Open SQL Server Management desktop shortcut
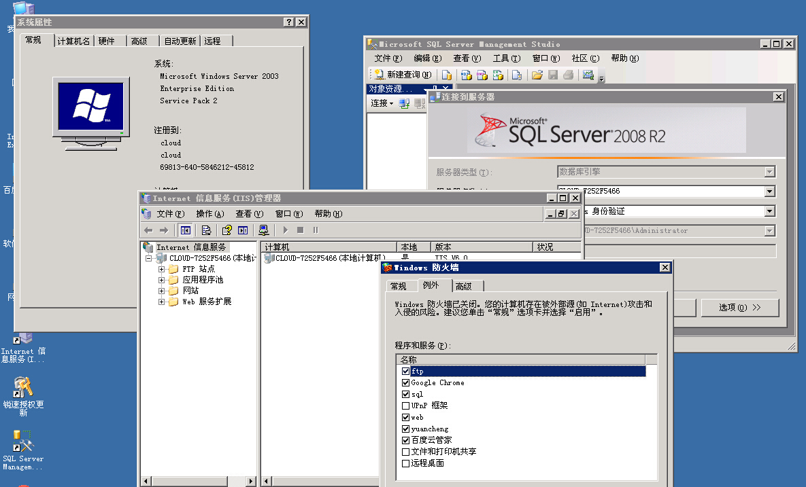This screenshot has height=487, width=806. 23,450
